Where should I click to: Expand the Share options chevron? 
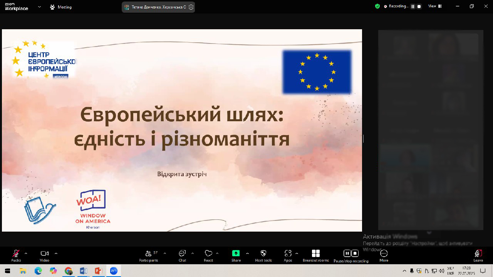pyautogui.click(x=247, y=253)
